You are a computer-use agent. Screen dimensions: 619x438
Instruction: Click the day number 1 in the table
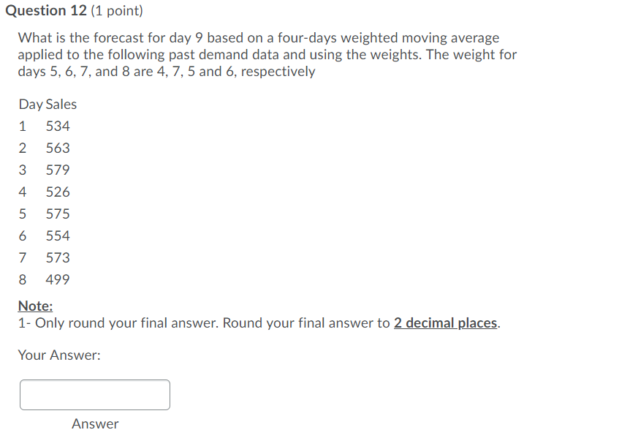click(22, 126)
